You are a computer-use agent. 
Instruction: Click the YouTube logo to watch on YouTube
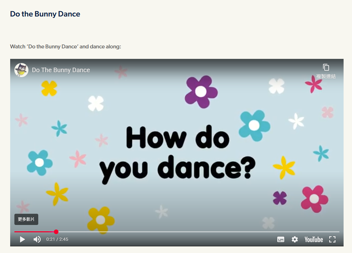click(313, 239)
